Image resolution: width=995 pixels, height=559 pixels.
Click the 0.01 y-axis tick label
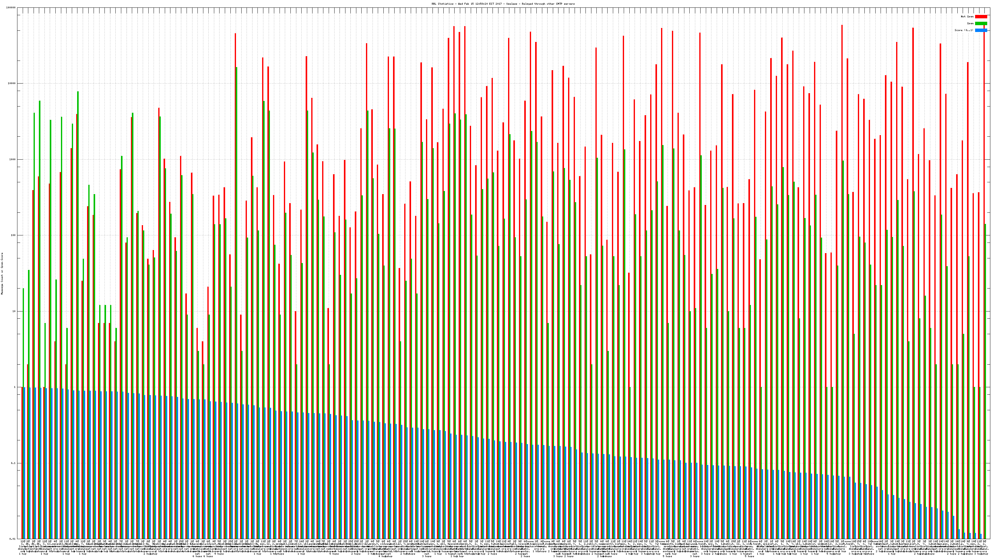[13, 539]
